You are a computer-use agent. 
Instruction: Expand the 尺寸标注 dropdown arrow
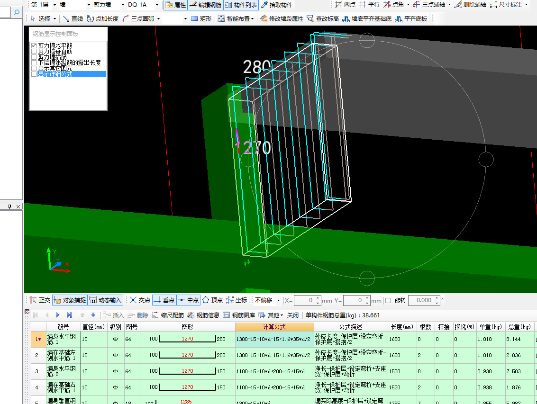point(526,5)
